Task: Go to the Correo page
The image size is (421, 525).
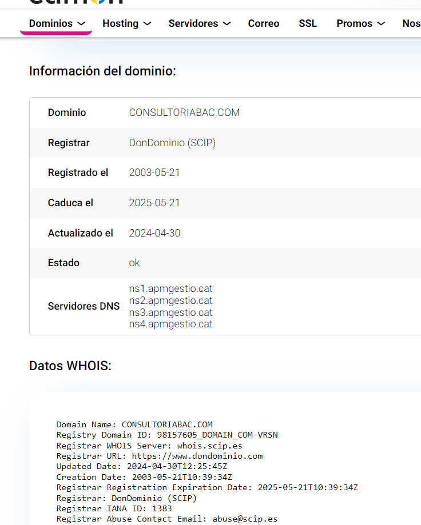Action: pos(264,23)
